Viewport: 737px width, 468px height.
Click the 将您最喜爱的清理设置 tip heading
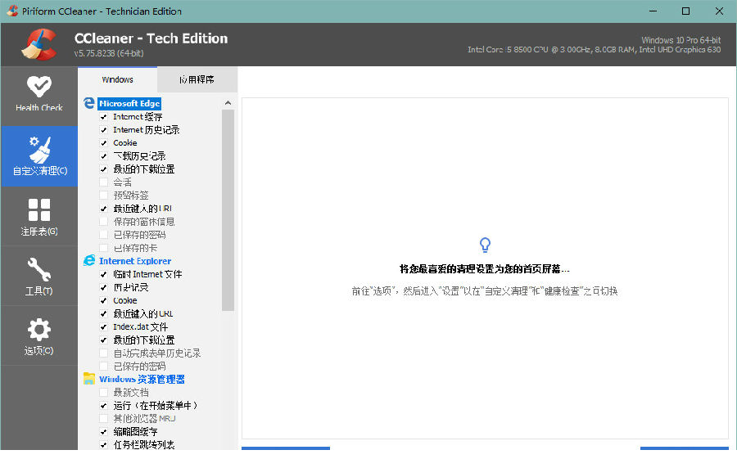pos(484,269)
